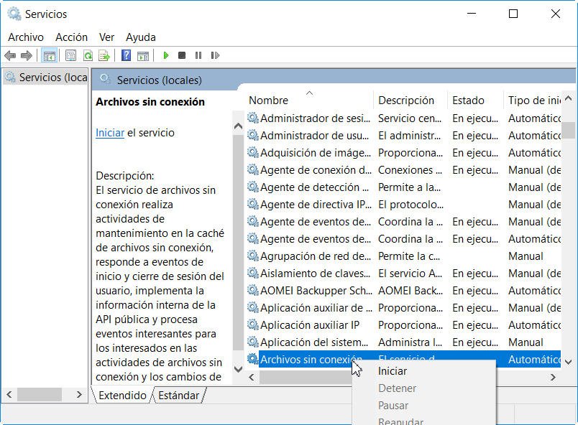Click the Export list toolbar icon
Viewport: 578px width, 425px height.
(x=105, y=56)
